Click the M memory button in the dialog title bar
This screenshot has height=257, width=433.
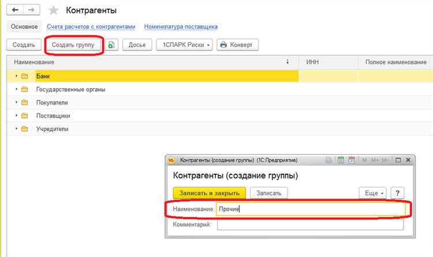pos(364,160)
